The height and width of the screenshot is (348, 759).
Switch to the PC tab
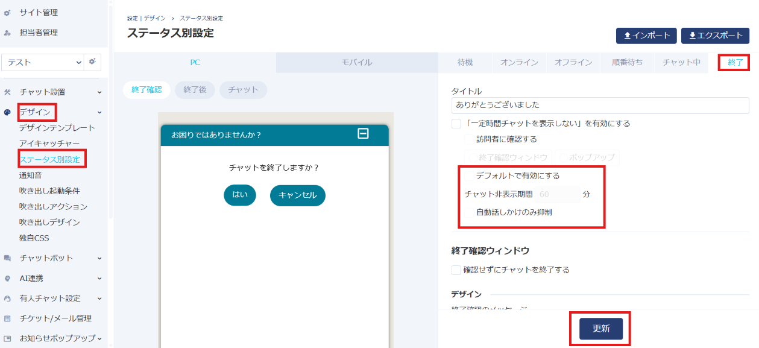coord(195,63)
